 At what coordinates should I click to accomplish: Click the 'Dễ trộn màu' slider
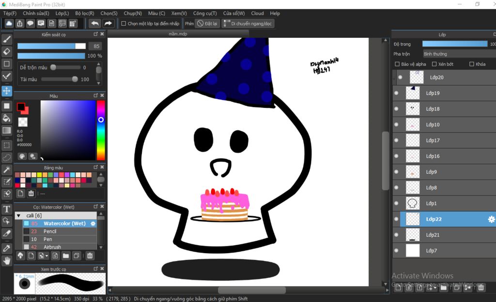(65, 67)
